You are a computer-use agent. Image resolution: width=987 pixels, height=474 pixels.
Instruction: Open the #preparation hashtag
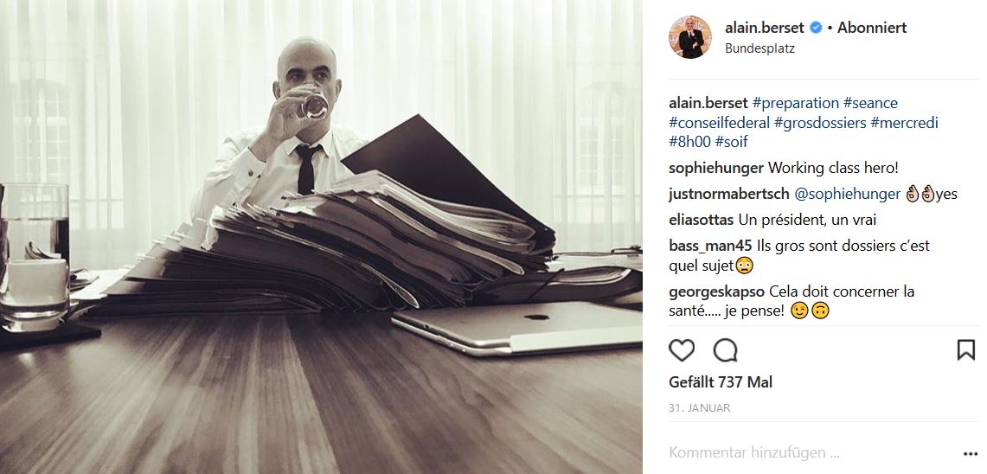[796, 103]
